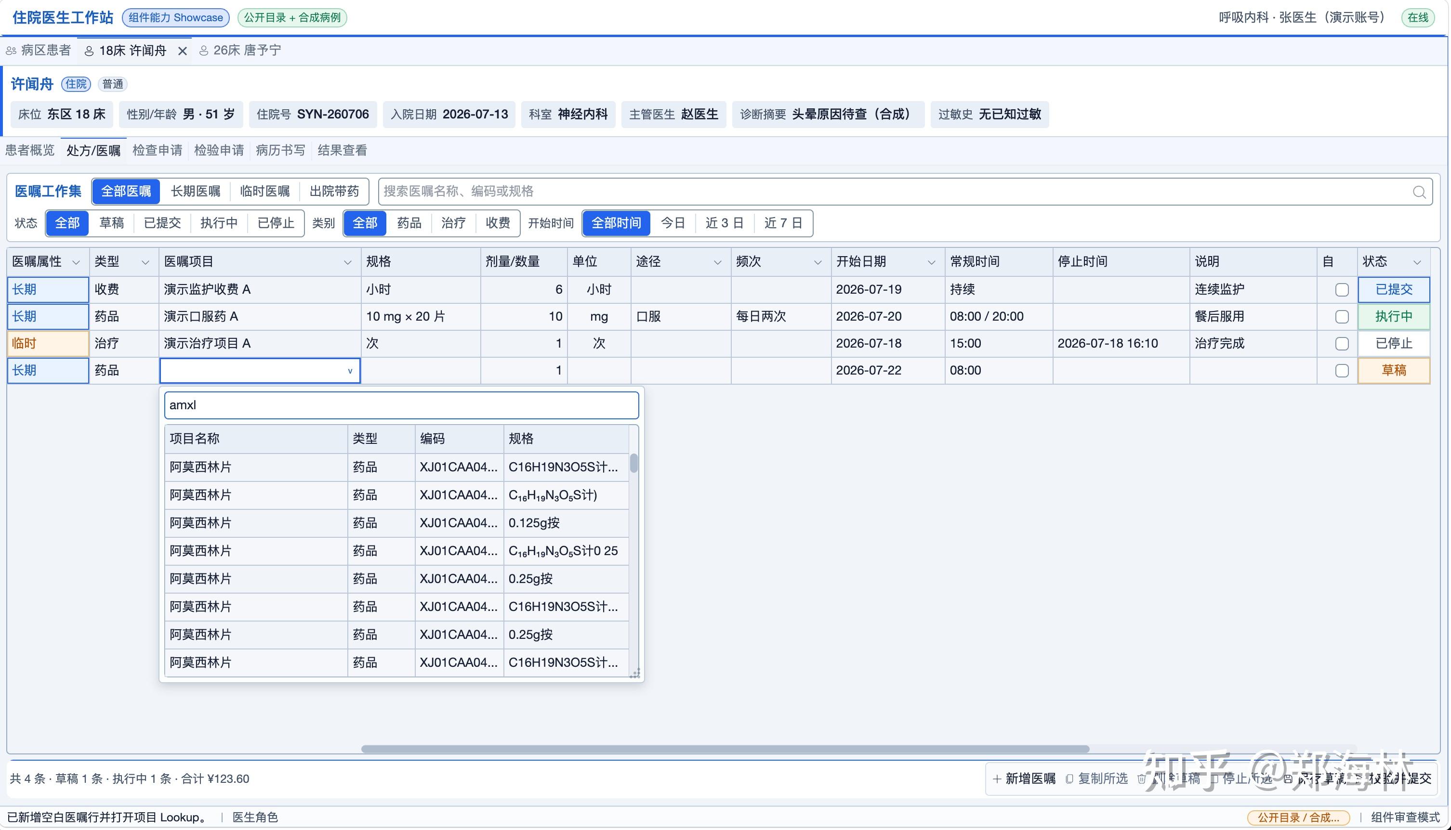Image resolution: width=1451 pixels, height=830 pixels.
Task: Tick the checkbox on the draft order row
Action: 1342,371
